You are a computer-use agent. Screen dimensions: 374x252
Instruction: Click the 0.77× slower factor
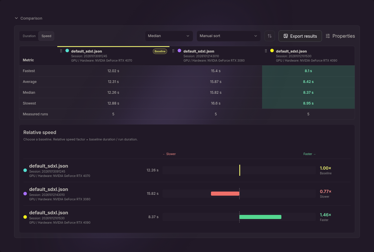[325, 192]
